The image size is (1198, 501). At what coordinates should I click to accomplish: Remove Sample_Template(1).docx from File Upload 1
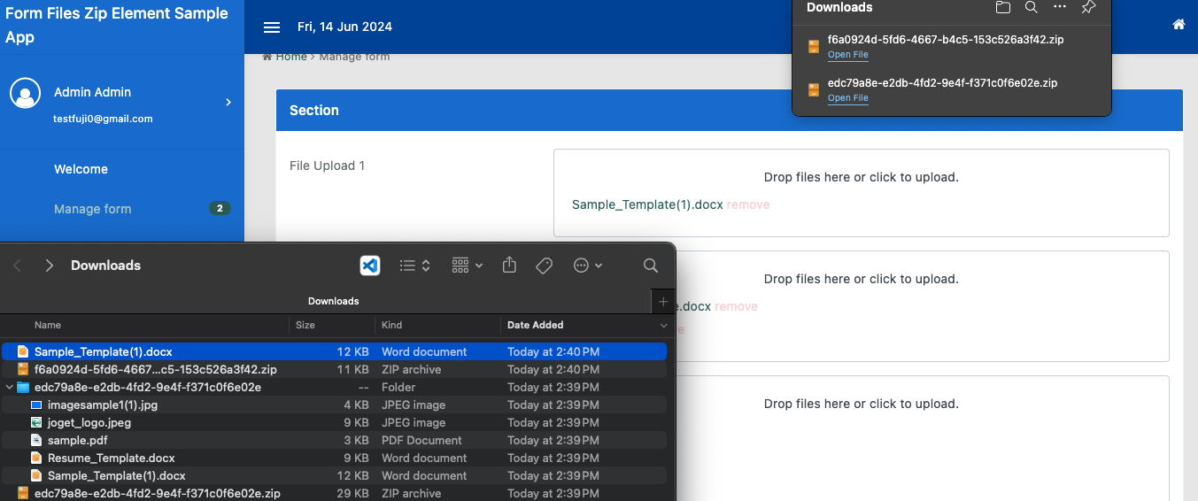[748, 204]
